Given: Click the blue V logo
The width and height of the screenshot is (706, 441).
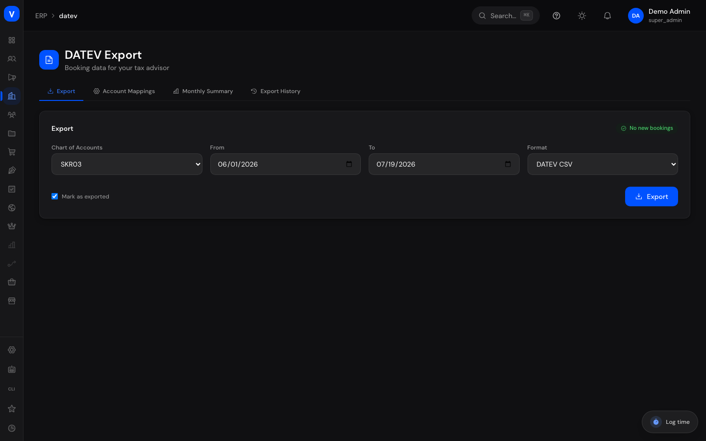Looking at the screenshot, I should (x=12, y=14).
